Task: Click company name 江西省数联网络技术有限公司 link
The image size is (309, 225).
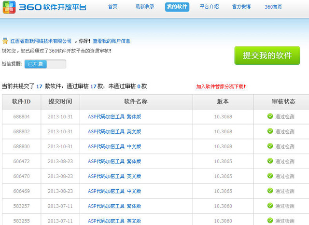Action: 41,41
